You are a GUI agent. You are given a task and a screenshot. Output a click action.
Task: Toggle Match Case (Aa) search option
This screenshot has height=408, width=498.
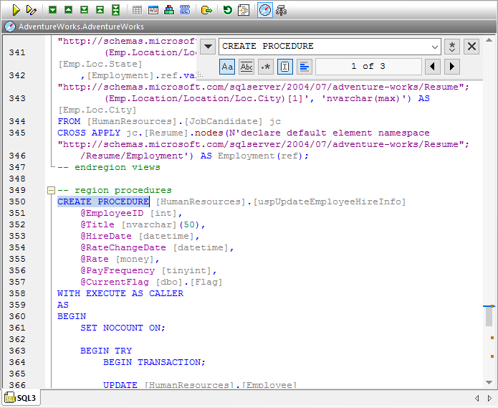[227, 67]
